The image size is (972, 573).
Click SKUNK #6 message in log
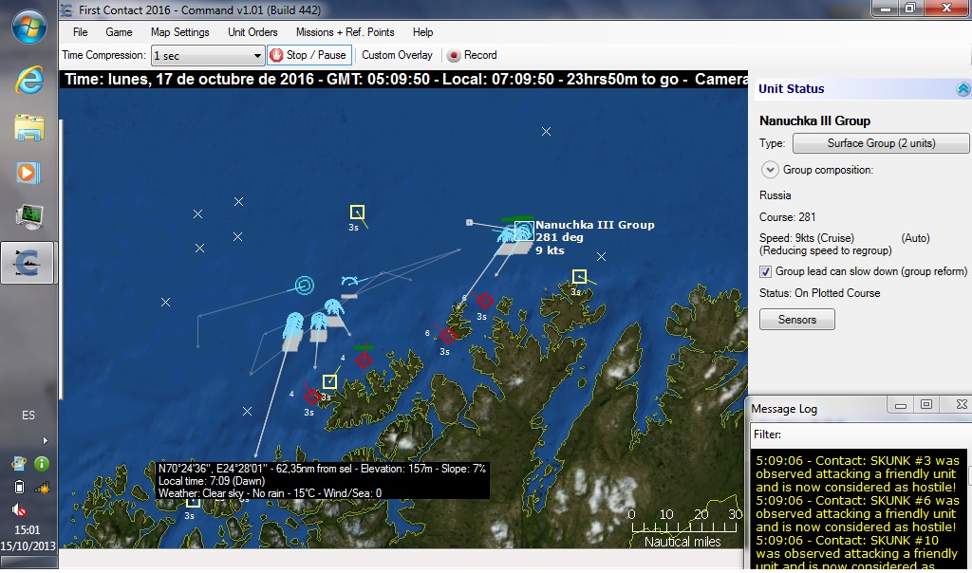point(857,513)
